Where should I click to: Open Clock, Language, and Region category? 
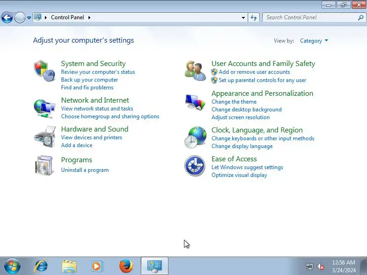coord(257,130)
